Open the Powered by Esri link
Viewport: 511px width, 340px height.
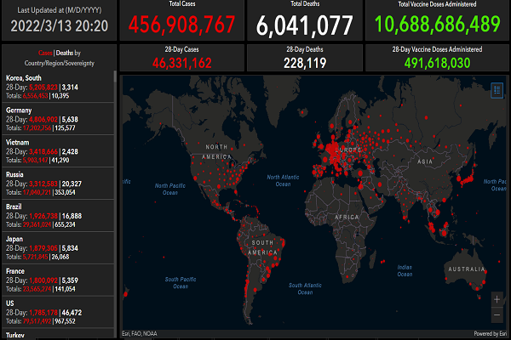click(x=491, y=333)
